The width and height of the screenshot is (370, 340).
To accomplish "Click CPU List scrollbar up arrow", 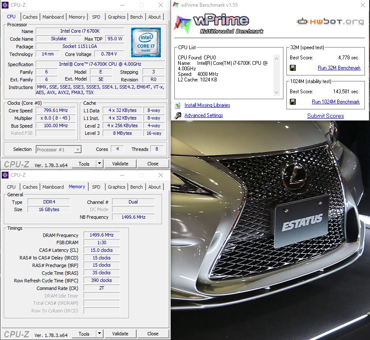I will pos(277,58).
